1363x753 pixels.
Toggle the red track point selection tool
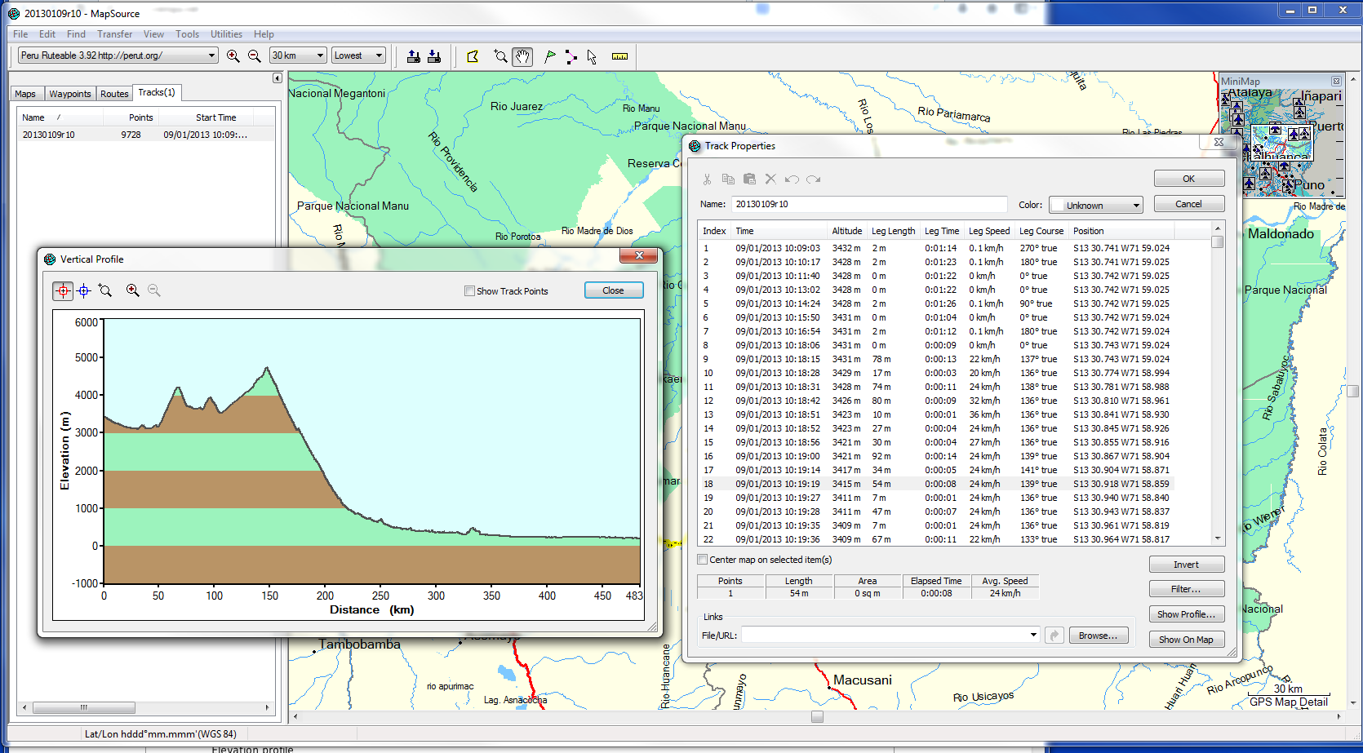point(63,290)
